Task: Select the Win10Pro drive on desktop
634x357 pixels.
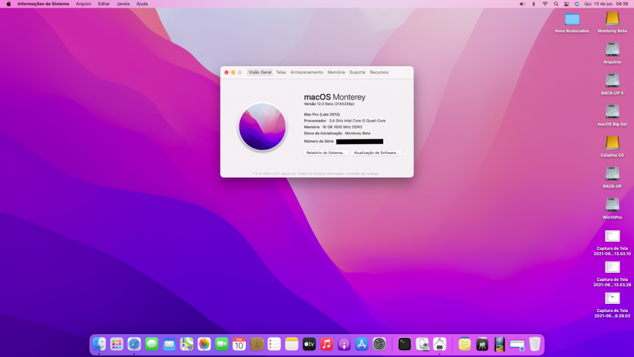Action: pos(612,209)
